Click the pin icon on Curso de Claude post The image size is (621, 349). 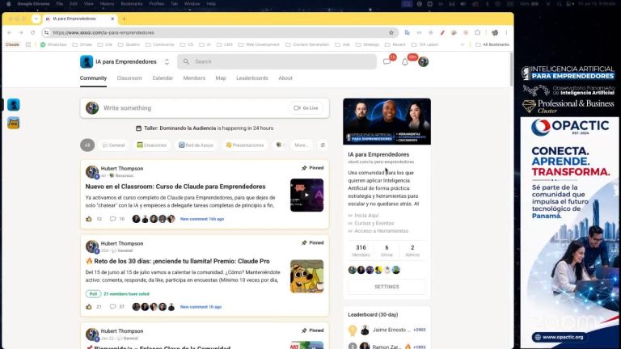(304, 168)
